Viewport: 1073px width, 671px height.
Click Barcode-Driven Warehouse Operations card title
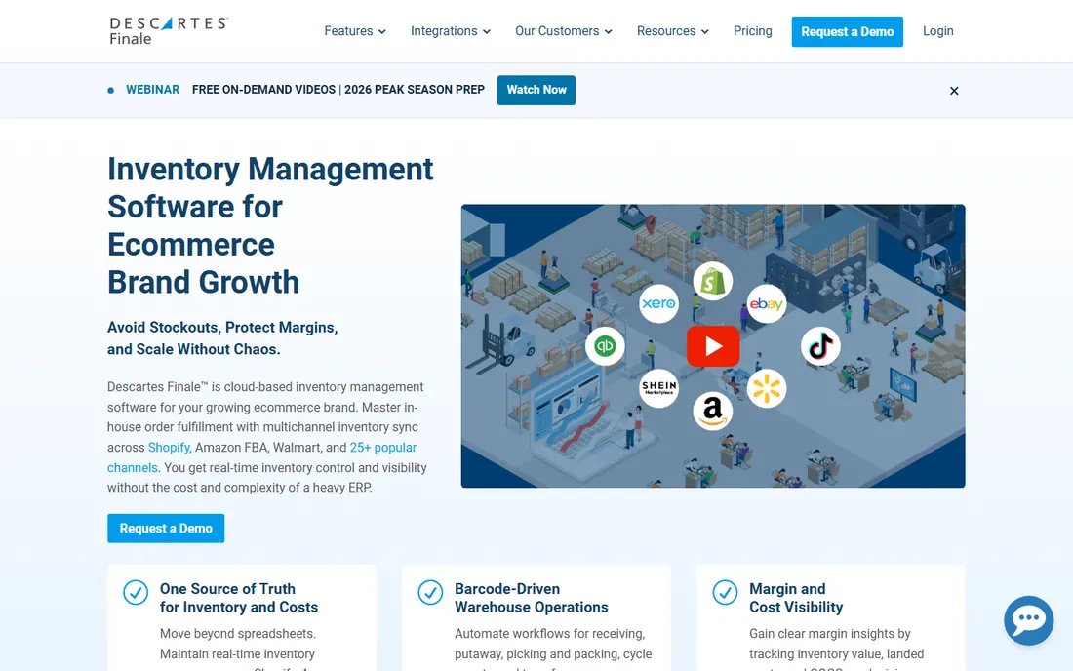(531, 598)
